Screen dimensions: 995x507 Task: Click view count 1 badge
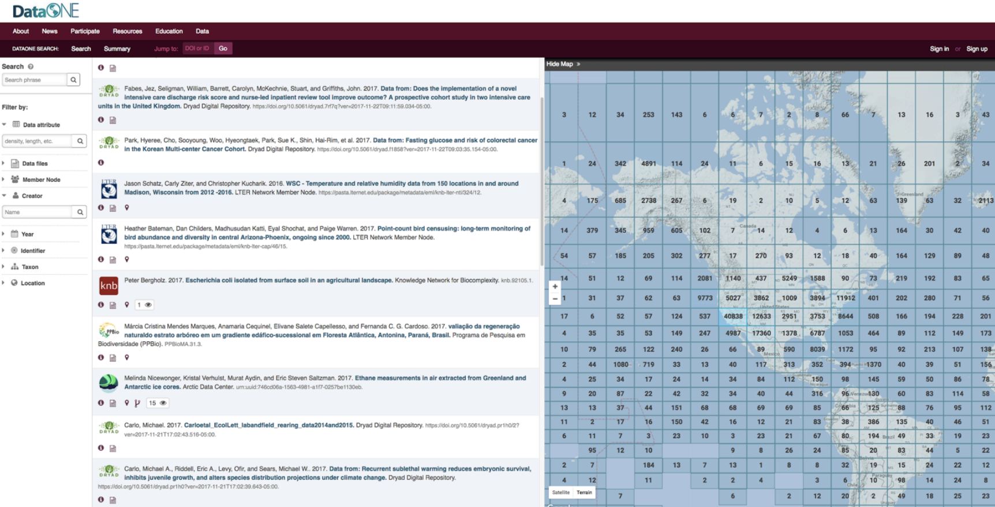coord(144,304)
